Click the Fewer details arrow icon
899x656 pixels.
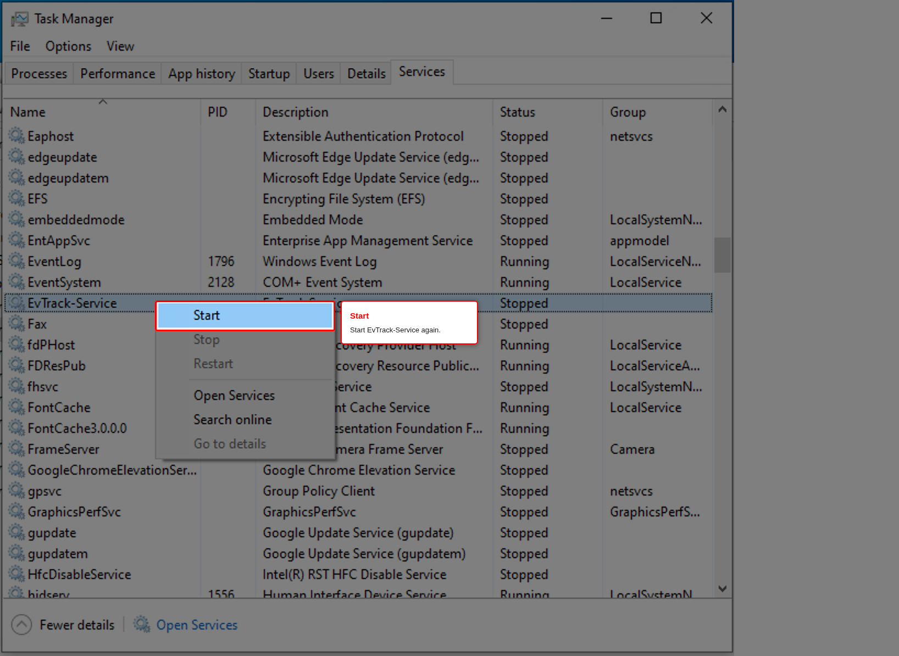21,625
